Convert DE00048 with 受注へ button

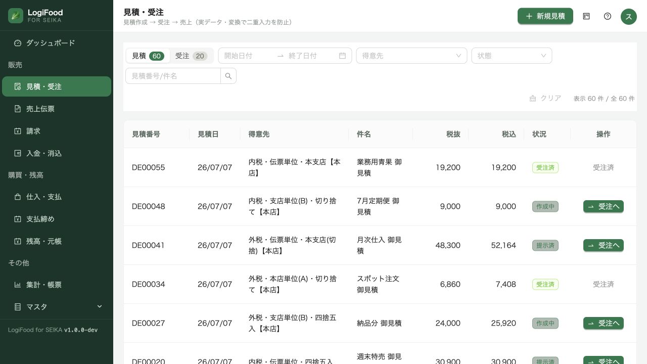tap(604, 206)
